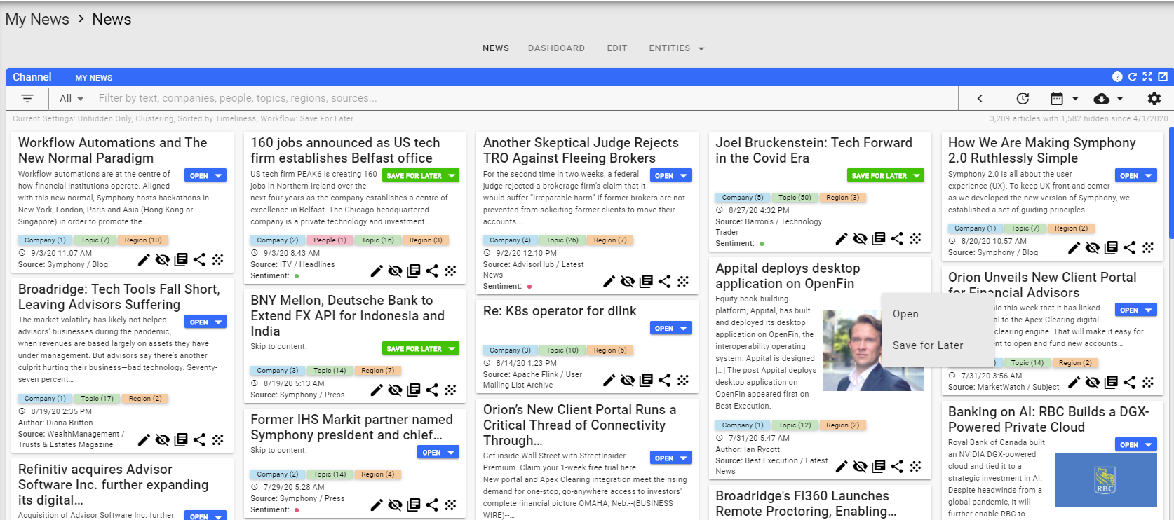Collapse panel with the left chevron arrow
The width and height of the screenshot is (1174, 520).
980,99
